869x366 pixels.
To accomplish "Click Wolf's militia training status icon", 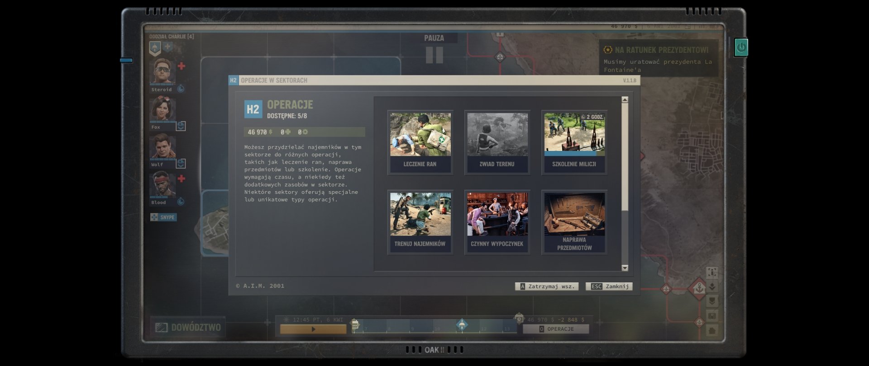I will [181, 164].
